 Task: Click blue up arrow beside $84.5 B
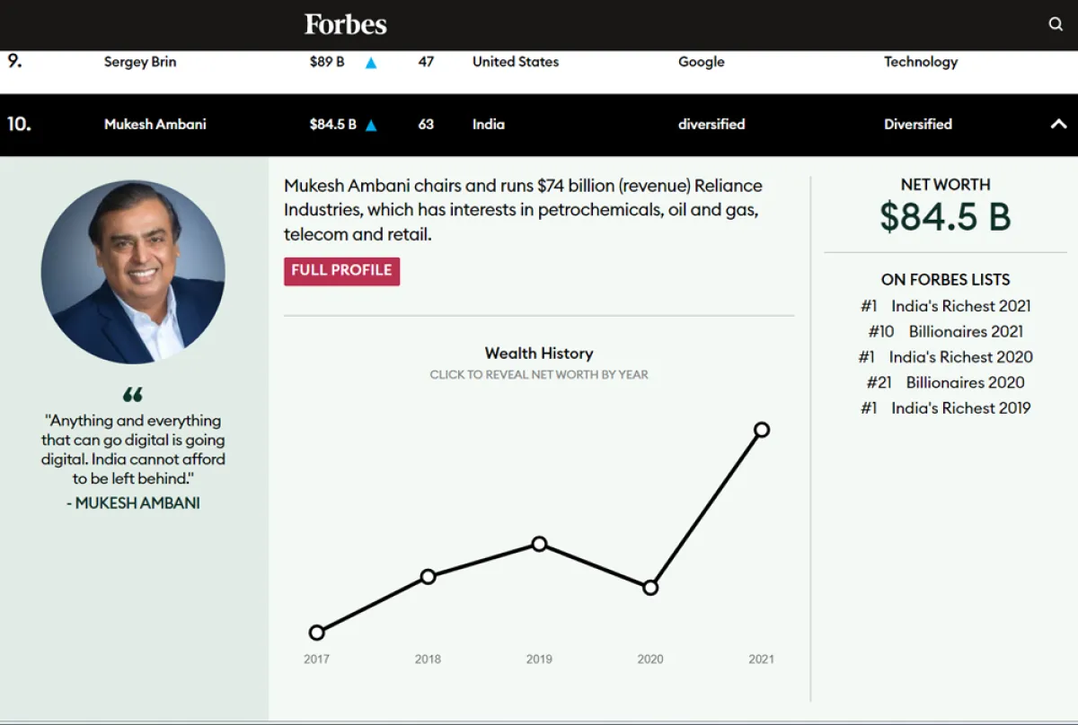point(371,125)
